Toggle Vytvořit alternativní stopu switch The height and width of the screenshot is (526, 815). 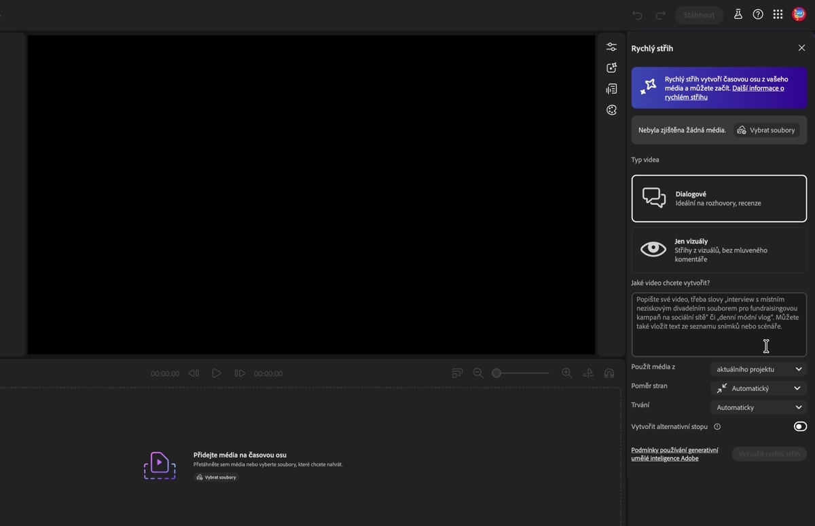point(800,427)
